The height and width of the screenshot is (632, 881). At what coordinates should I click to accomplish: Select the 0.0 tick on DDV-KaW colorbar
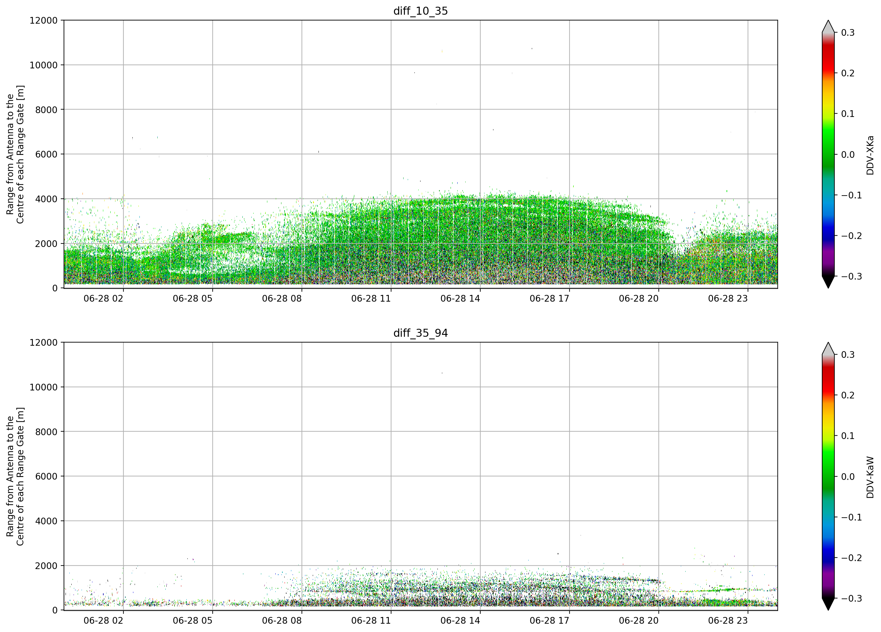pyautogui.click(x=848, y=477)
